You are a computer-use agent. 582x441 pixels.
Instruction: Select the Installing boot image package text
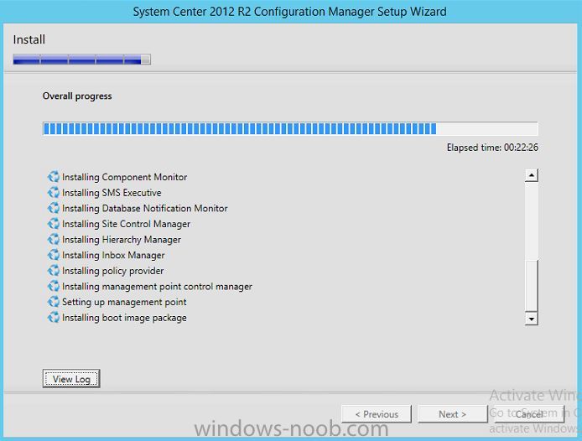[124, 318]
